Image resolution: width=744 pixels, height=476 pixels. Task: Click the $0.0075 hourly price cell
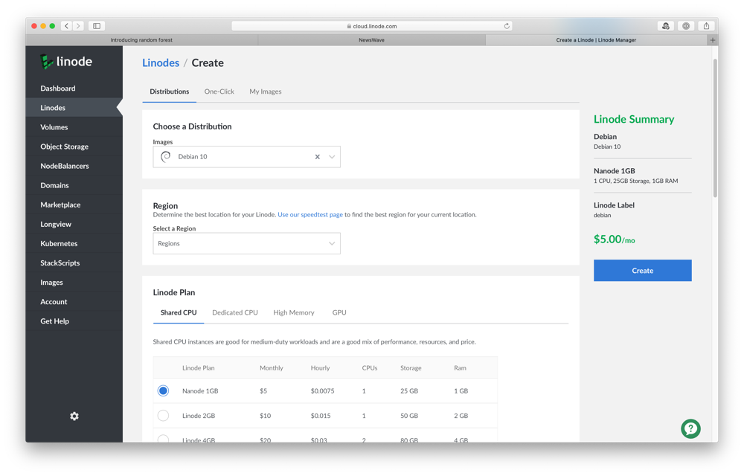(323, 391)
